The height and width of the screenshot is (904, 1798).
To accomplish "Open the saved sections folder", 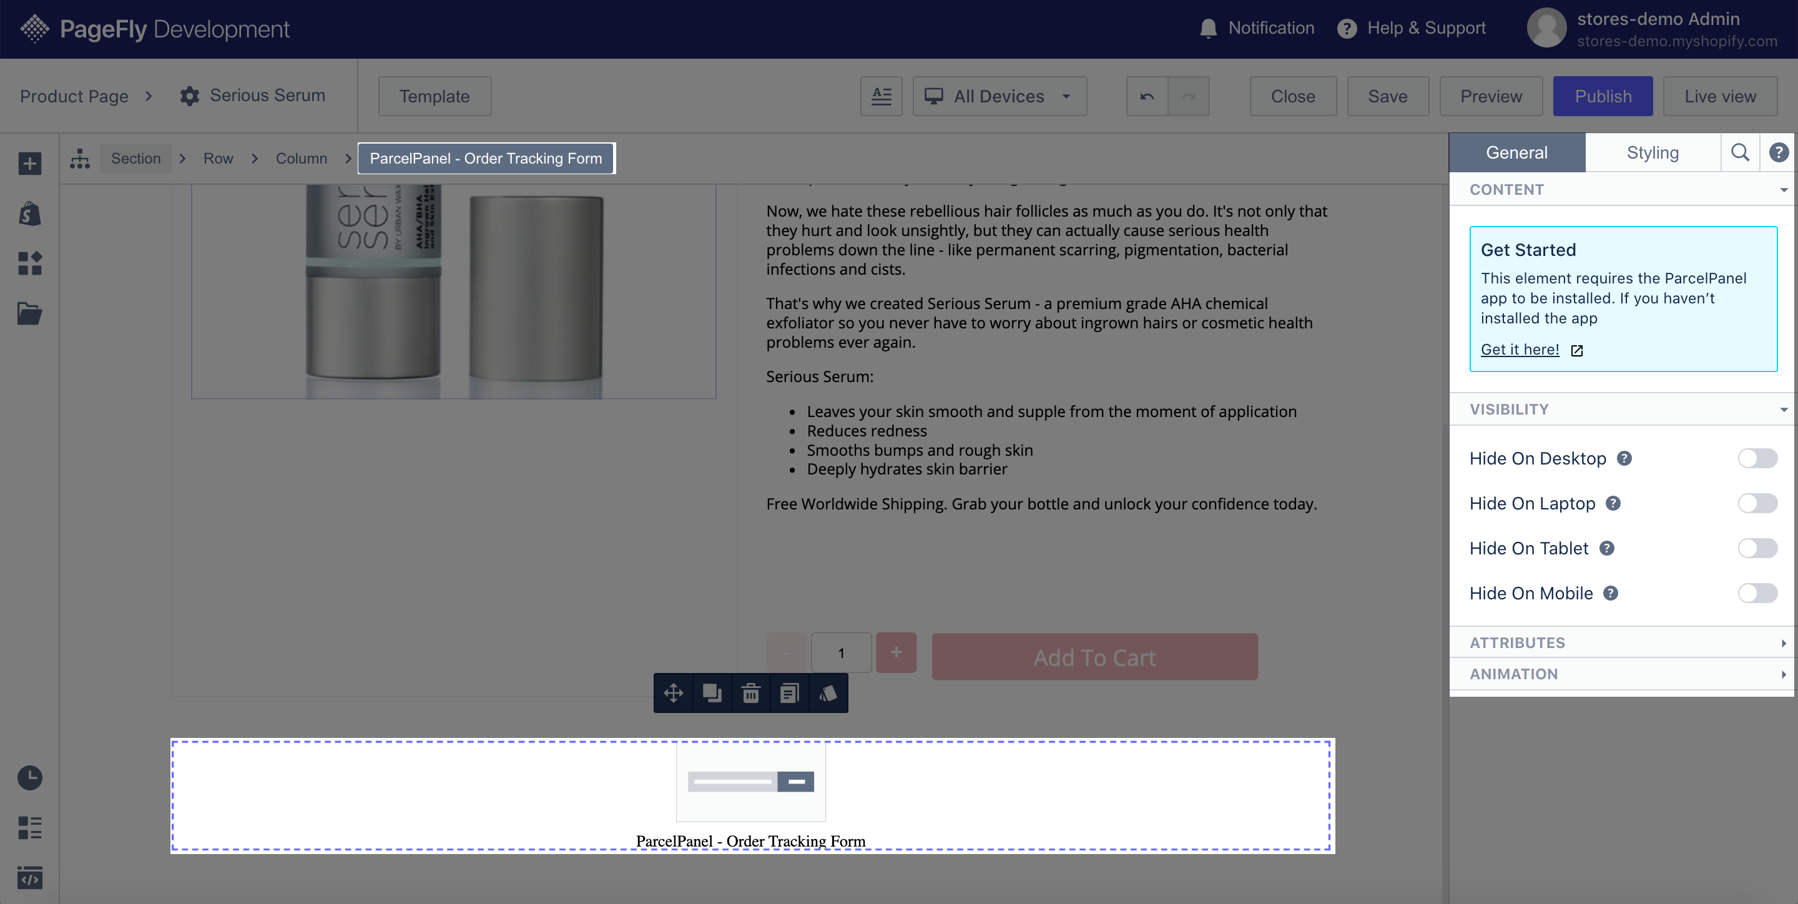I will [x=29, y=313].
